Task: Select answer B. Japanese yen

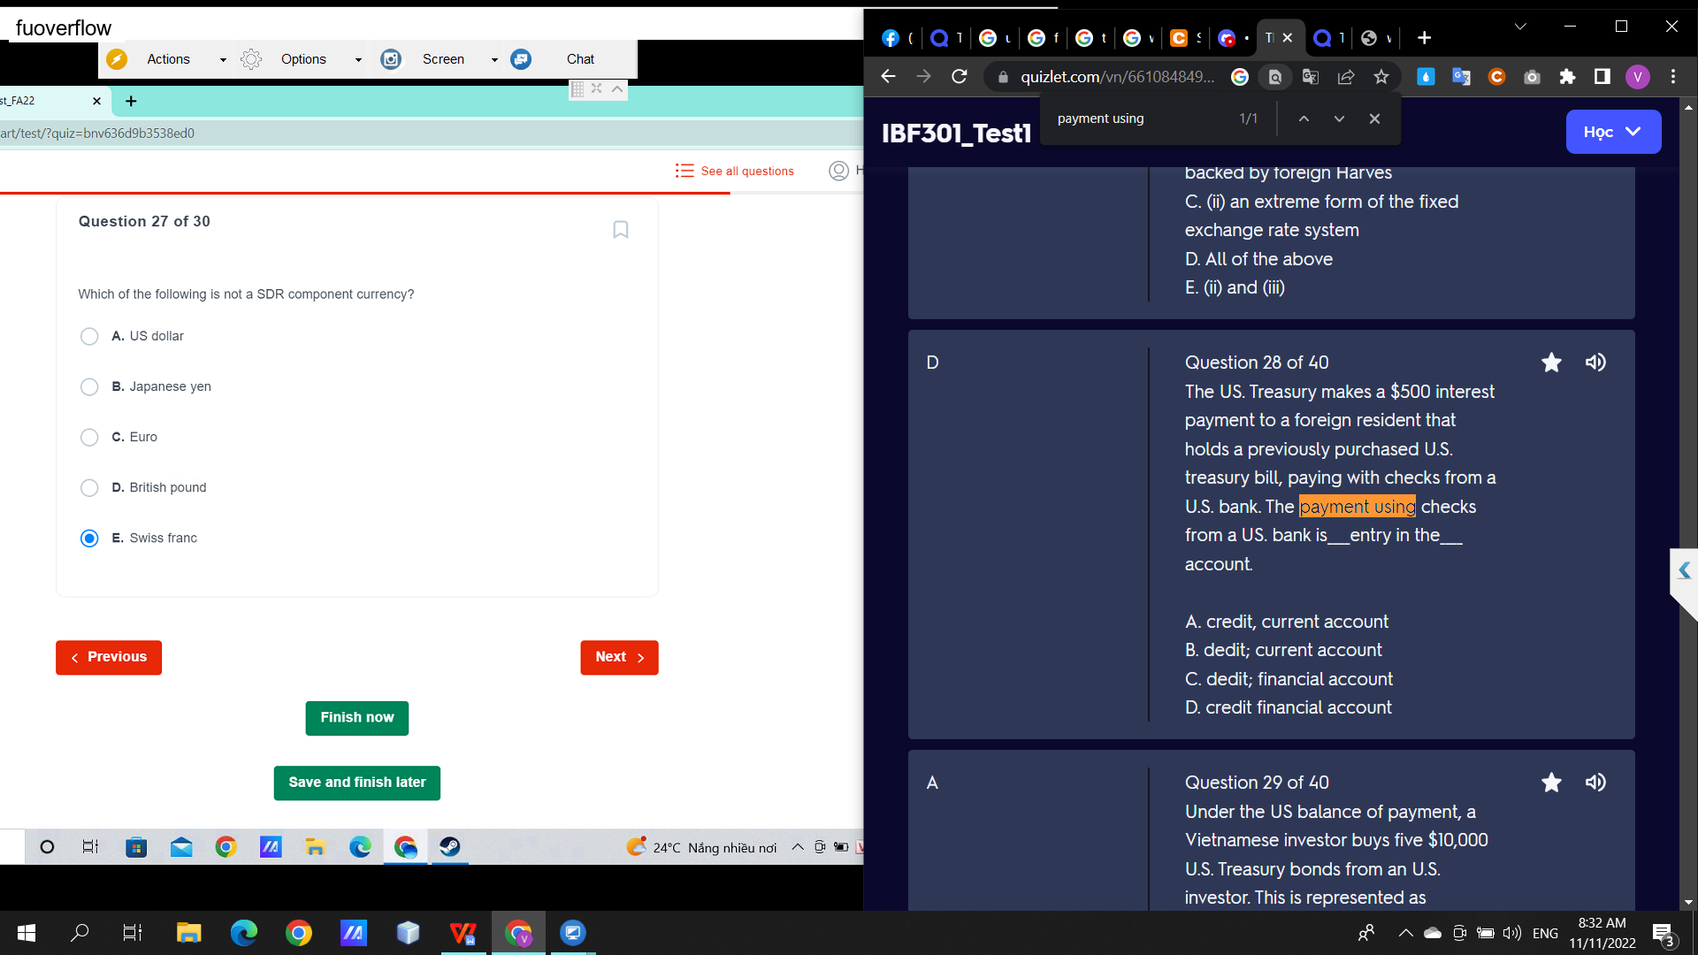Action: pyautogui.click(x=89, y=386)
